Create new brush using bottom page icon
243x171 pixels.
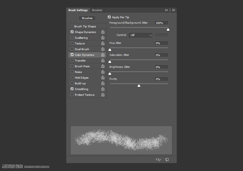pos(167,160)
